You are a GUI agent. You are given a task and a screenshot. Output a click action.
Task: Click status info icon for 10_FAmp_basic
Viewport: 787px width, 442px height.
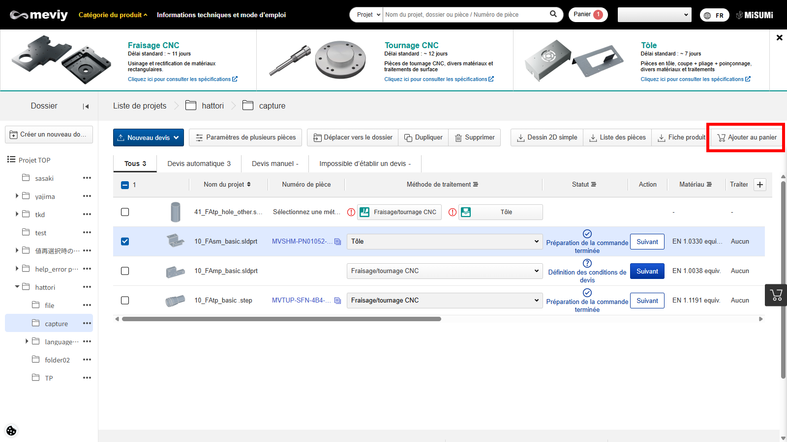click(587, 263)
